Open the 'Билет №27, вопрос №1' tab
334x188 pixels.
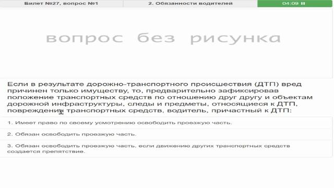[62, 4]
